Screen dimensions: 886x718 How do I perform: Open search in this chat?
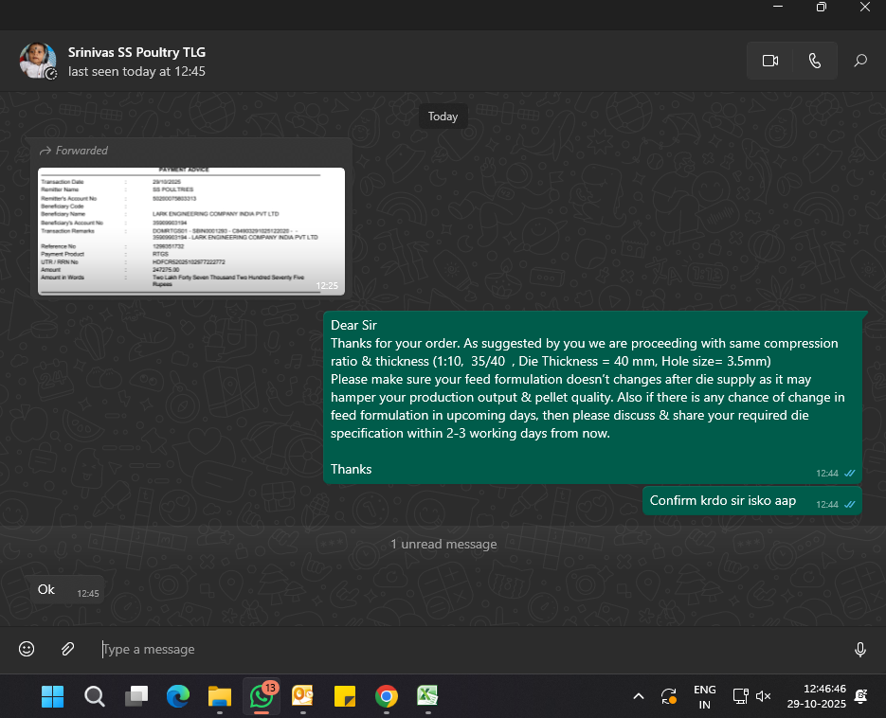tap(859, 61)
